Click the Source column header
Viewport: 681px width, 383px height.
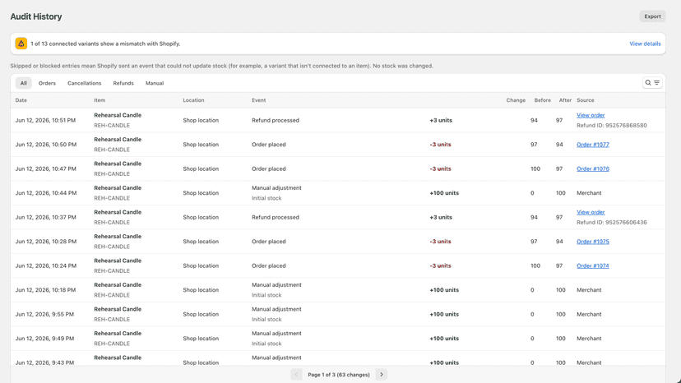point(585,100)
